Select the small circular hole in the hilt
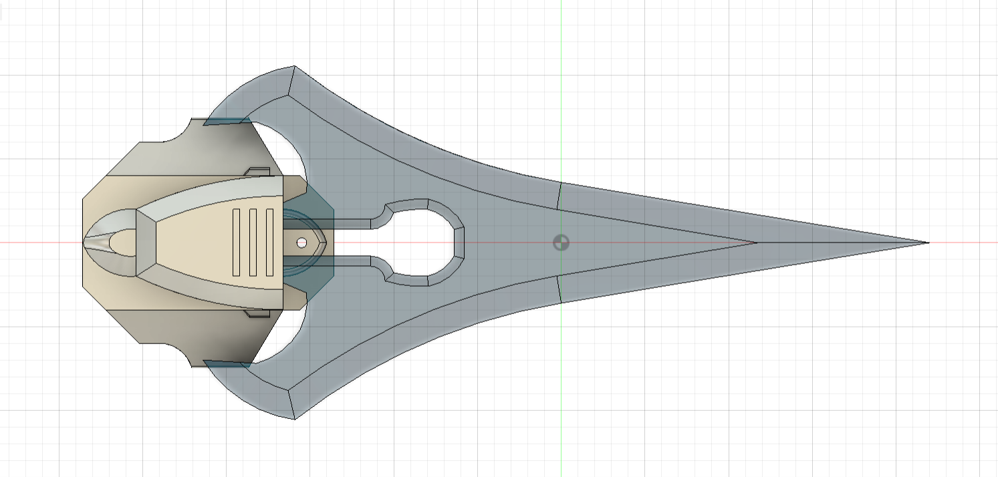The height and width of the screenshot is (477, 998). [301, 243]
